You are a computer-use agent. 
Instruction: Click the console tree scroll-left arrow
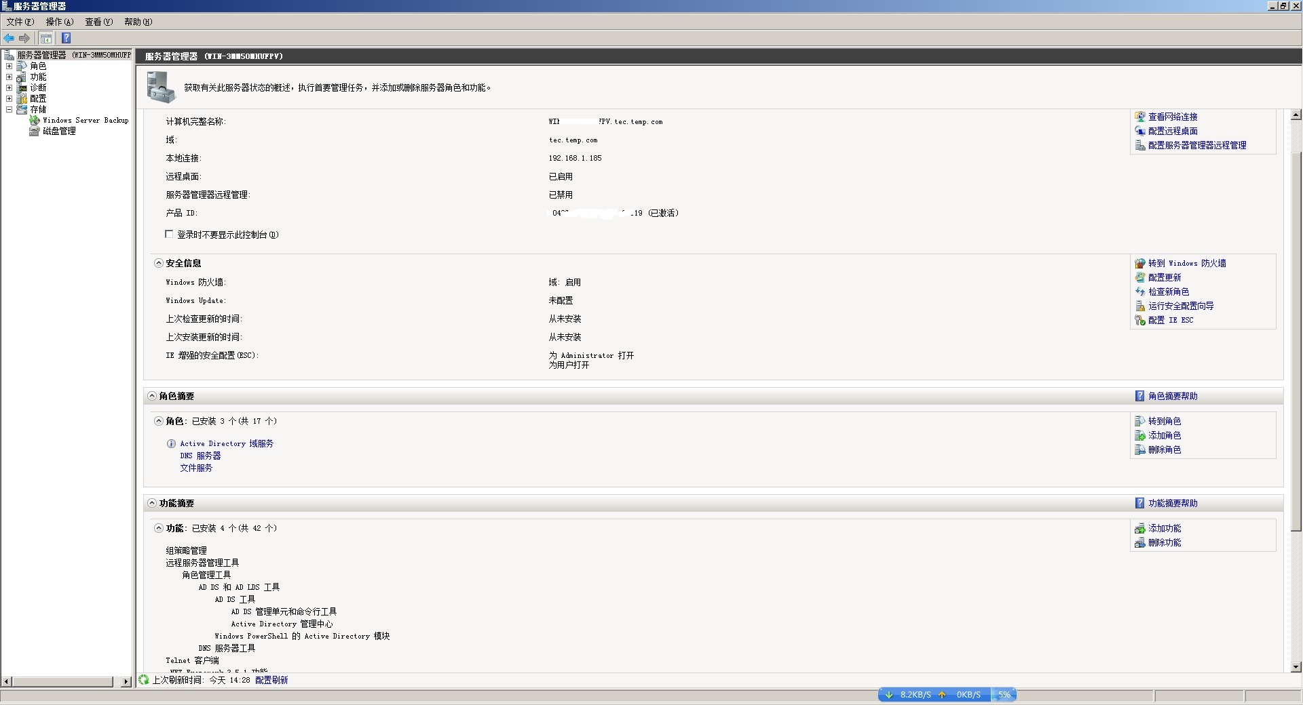click(7, 681)
